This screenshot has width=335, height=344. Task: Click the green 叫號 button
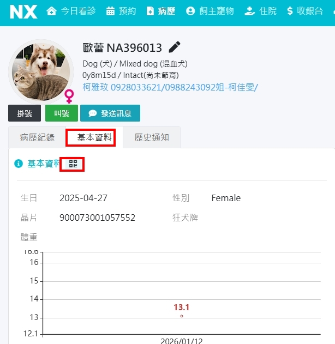62,113
